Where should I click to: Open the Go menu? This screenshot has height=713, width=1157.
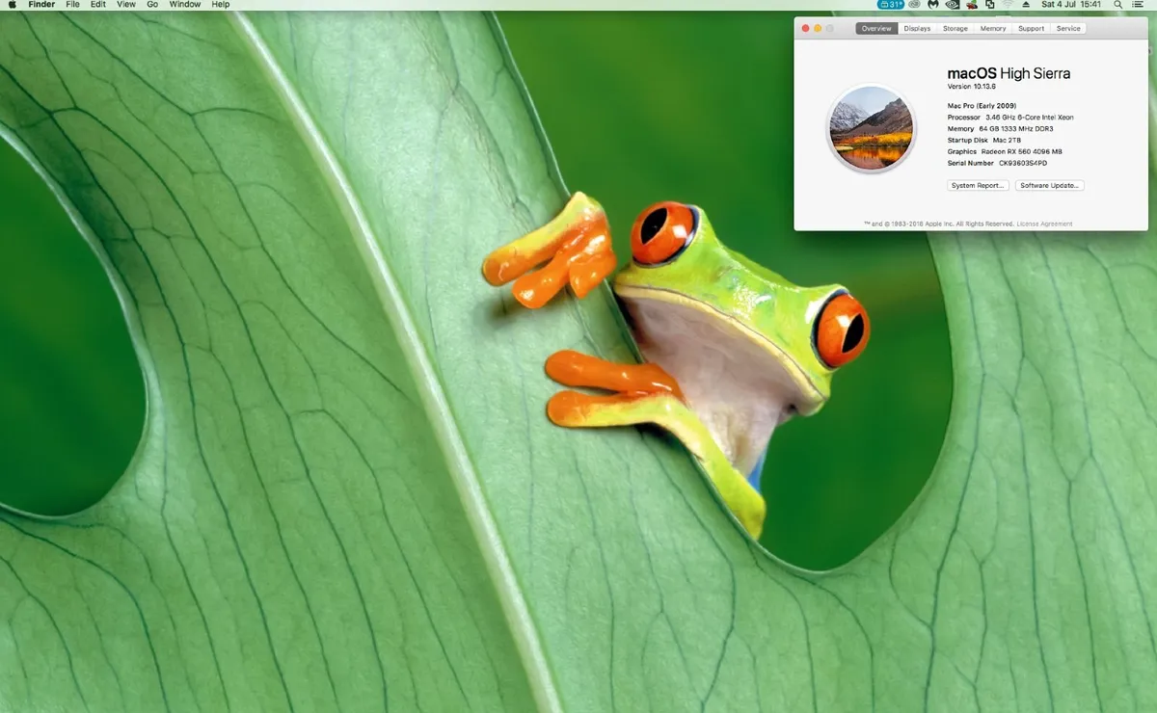pyautogui.click(x=152, y=5)
